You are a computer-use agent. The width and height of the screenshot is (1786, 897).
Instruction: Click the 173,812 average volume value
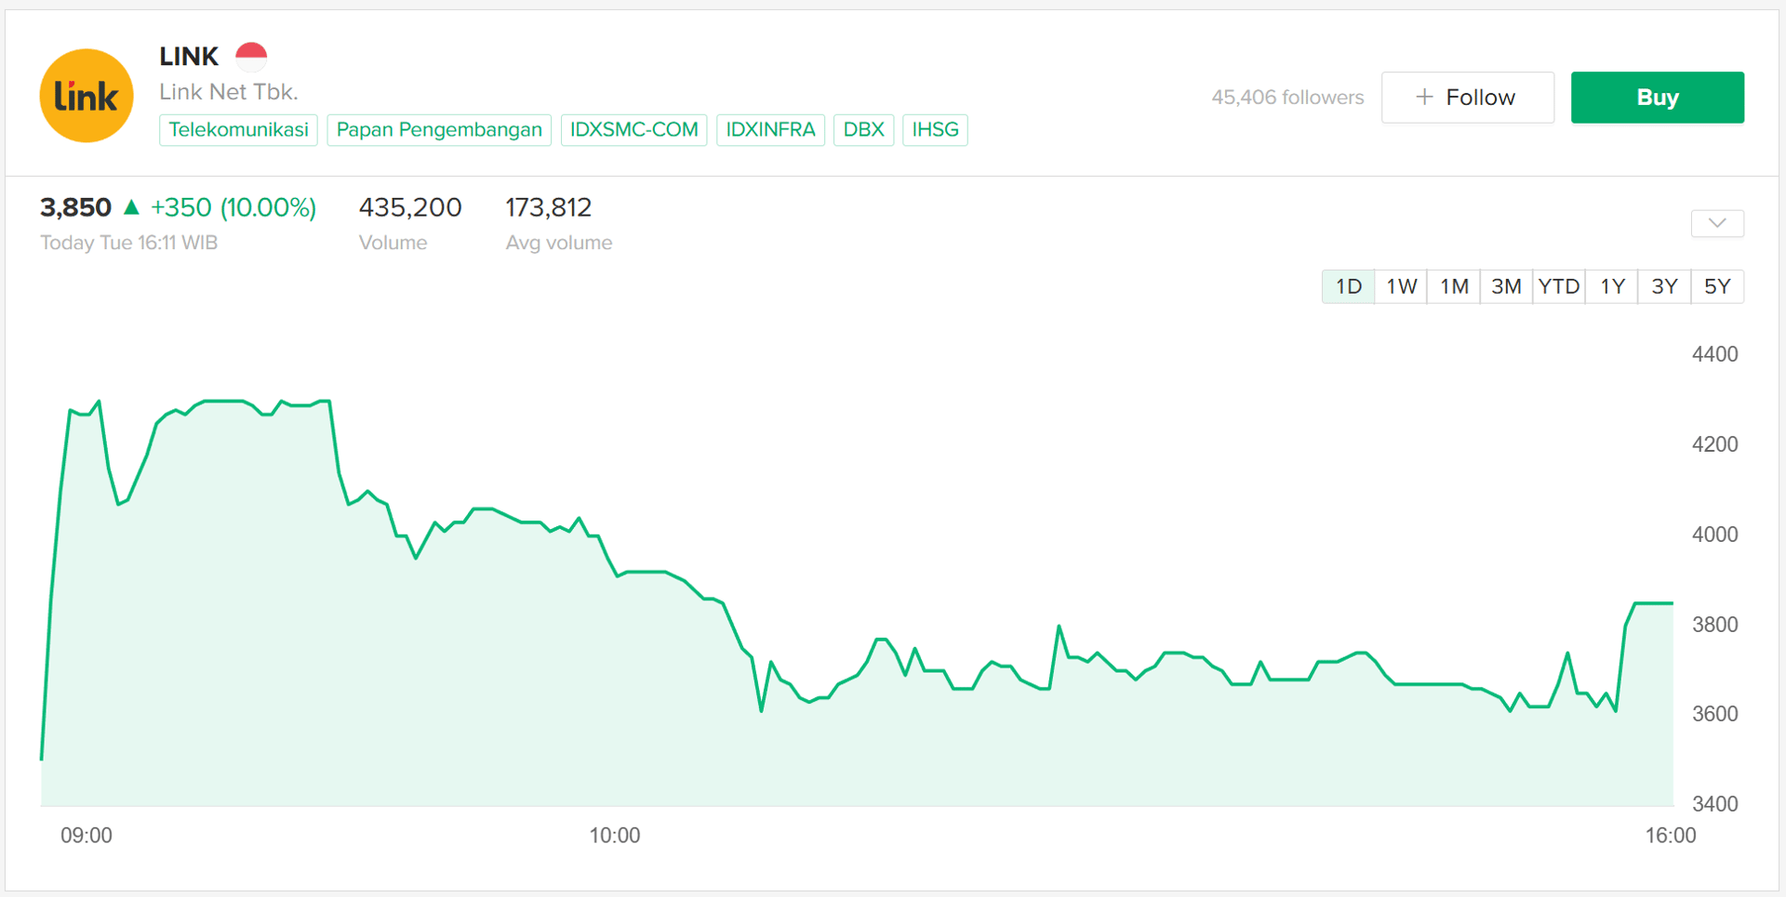(549, 207)
